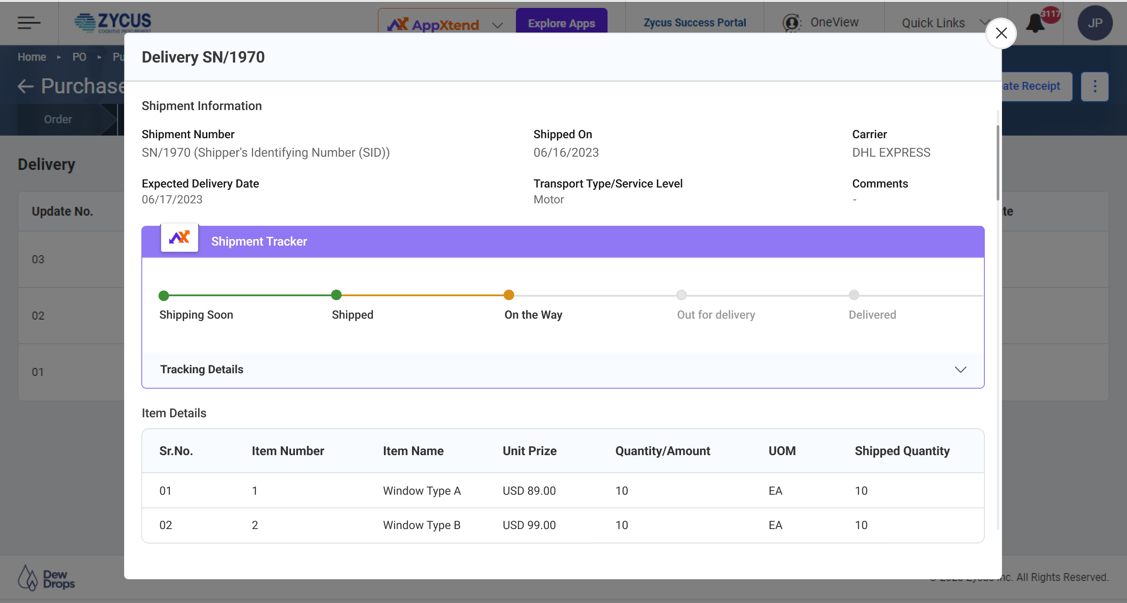1127x603 pixels.
Task: Open the Zycus Success Portal link
Action: point(695,23)
